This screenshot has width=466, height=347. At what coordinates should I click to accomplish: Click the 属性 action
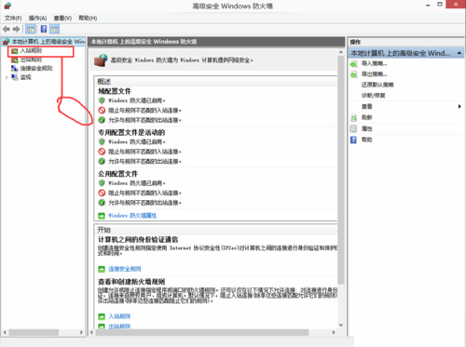coord(367,128)
